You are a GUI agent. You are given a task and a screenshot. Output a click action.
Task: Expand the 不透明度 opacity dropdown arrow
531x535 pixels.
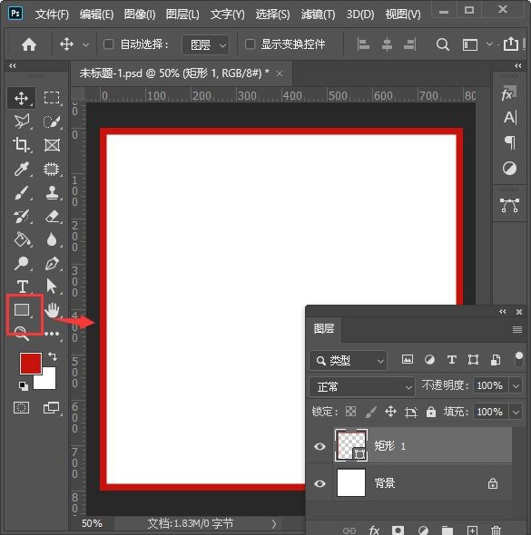point(516,386)
